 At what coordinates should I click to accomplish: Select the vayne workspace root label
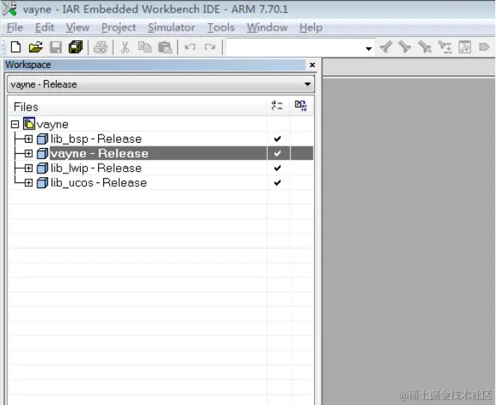coord(52,124)
